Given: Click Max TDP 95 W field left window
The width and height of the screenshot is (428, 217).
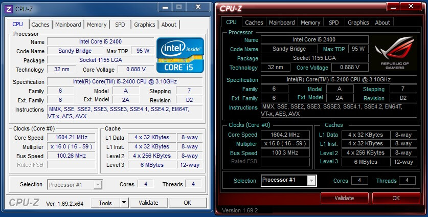Looking at the screenshot, I should (143, 51).
